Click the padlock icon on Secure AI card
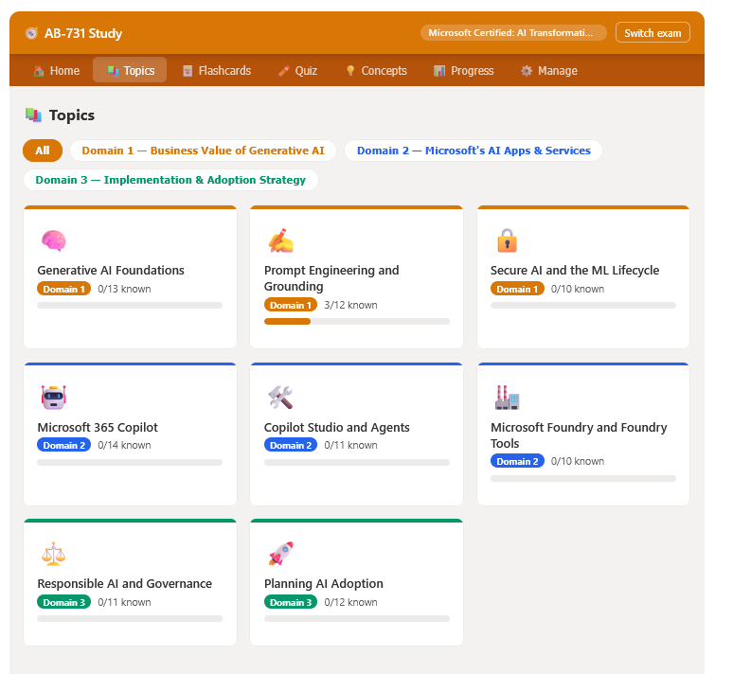 pyautogui.click(x=507, y=240)
